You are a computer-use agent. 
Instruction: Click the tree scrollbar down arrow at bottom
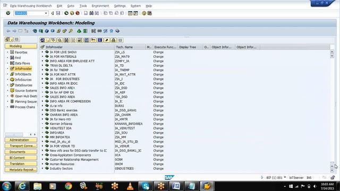click(x=332, y=170)
